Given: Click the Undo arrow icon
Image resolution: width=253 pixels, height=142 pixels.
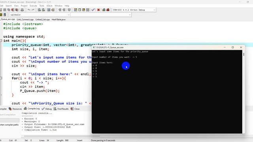Looking at the screenshot, I should point(29,10).
